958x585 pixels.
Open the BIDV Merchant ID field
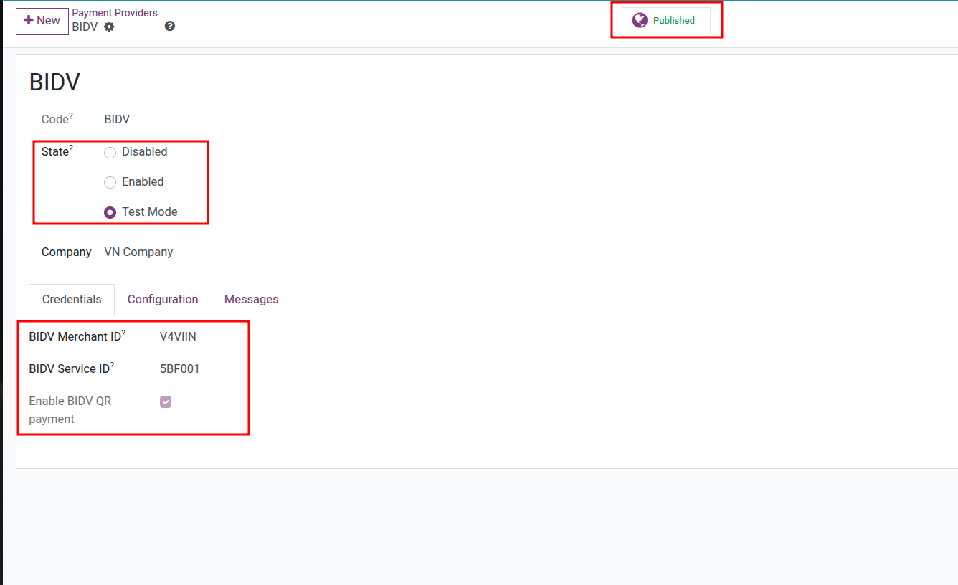pyautogui.click(x=179, y=336)
